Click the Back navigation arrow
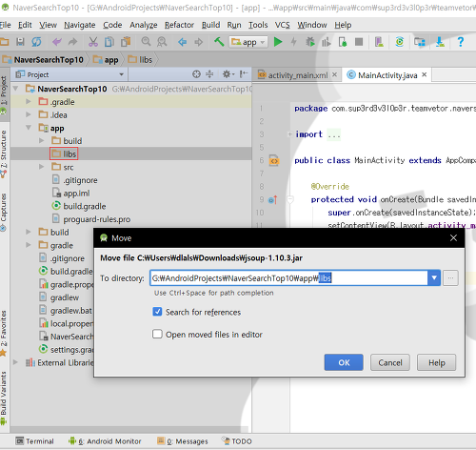The image size is (476, 450). coord(182,42)
